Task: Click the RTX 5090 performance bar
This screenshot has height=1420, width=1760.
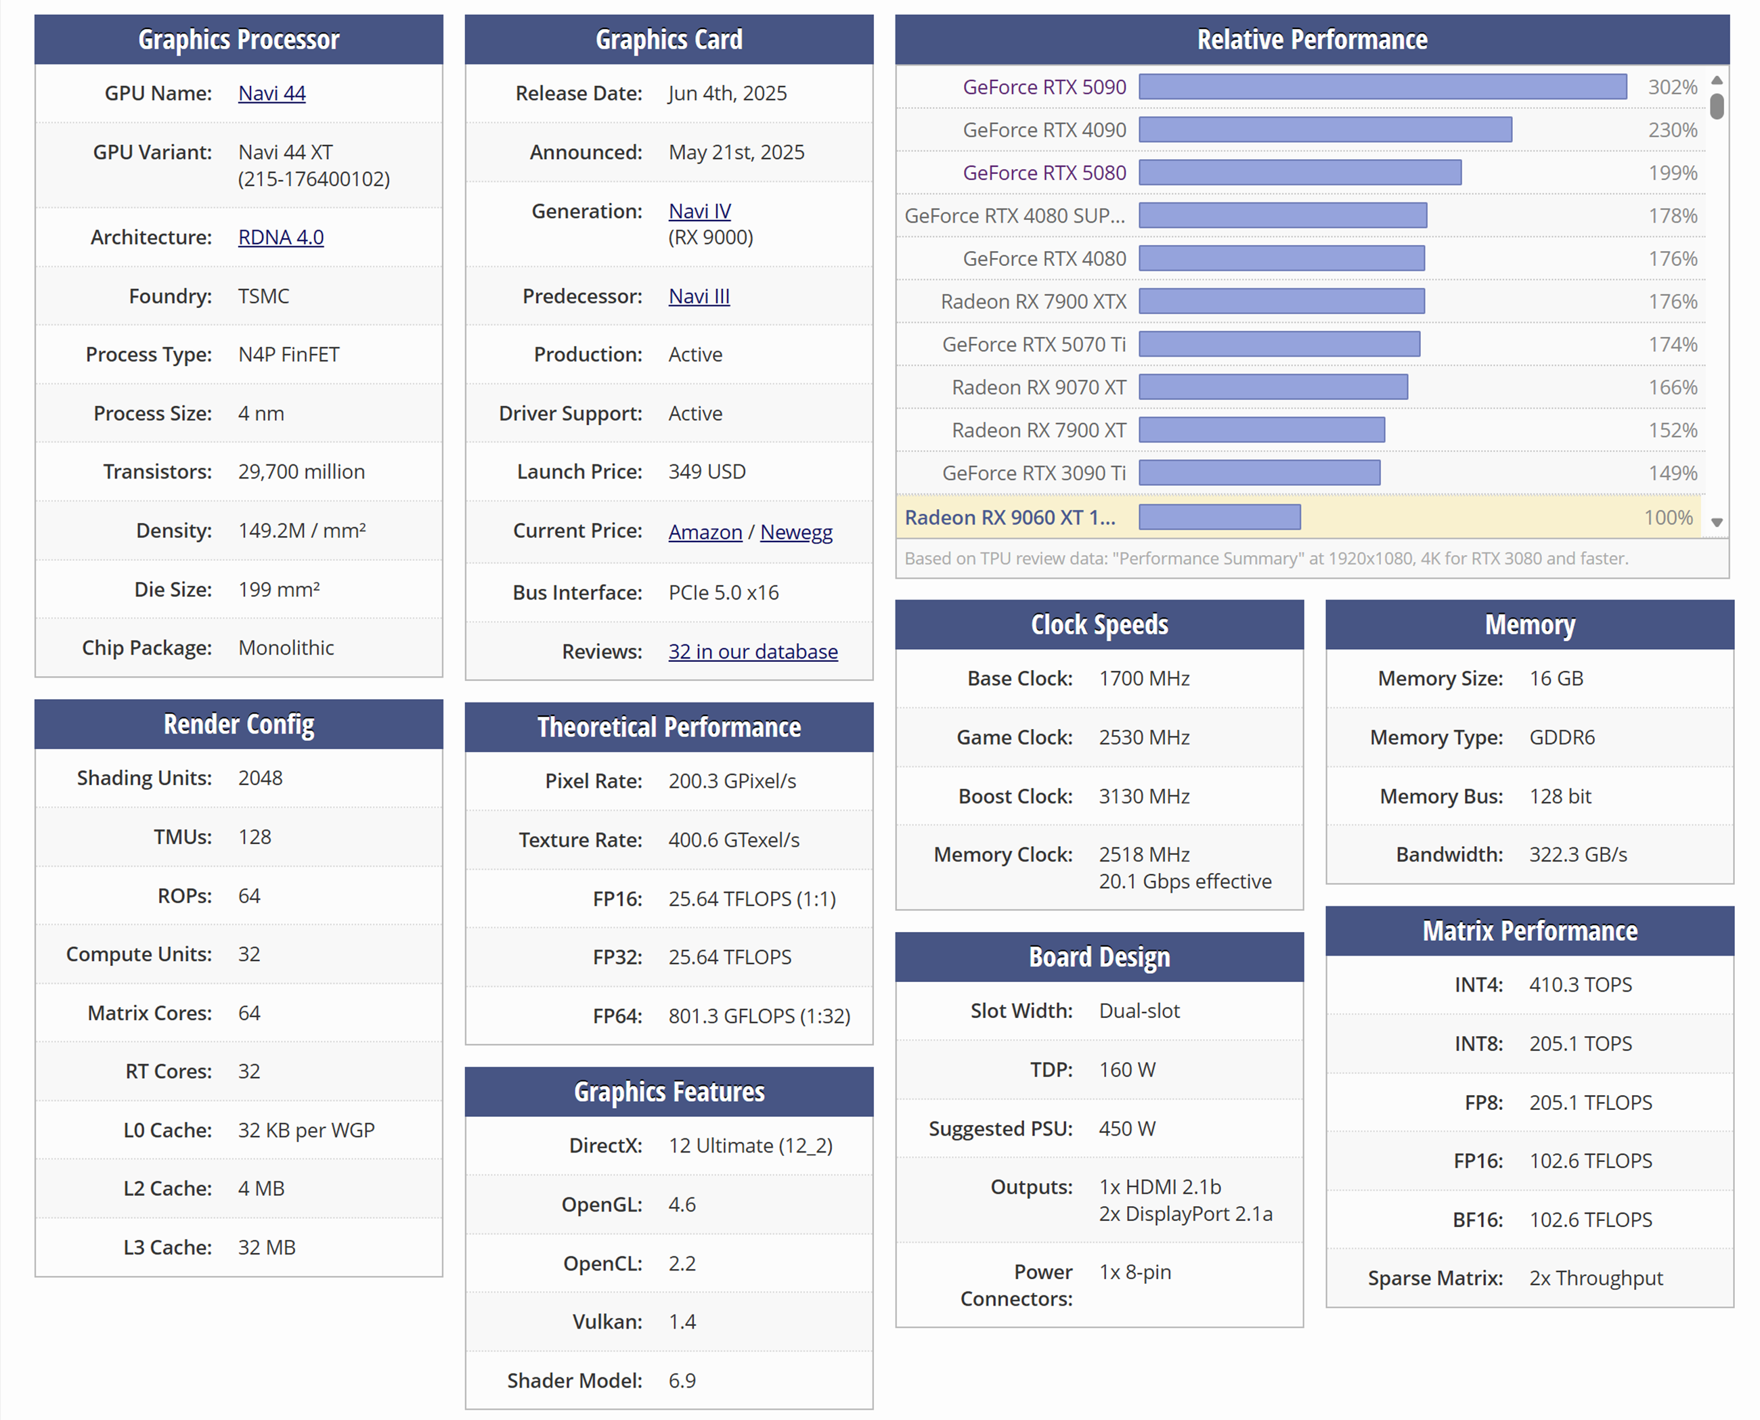Action: tap(1382, 87)
